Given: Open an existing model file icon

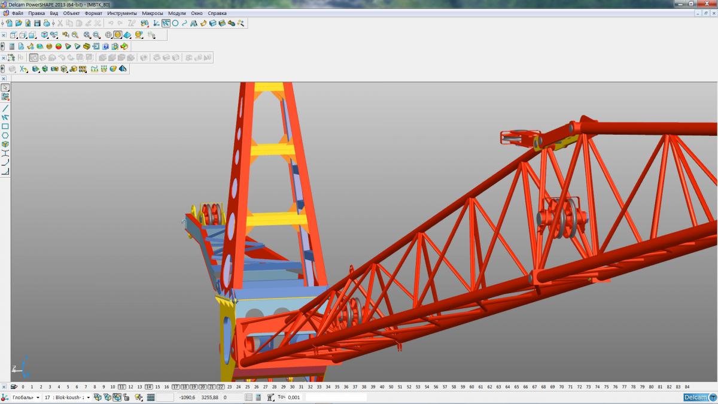Looking at the screenshot, I should coord(19,23).
